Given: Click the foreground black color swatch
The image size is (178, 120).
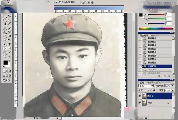Looking at the screenshot, I should click(x=5, y=62).
